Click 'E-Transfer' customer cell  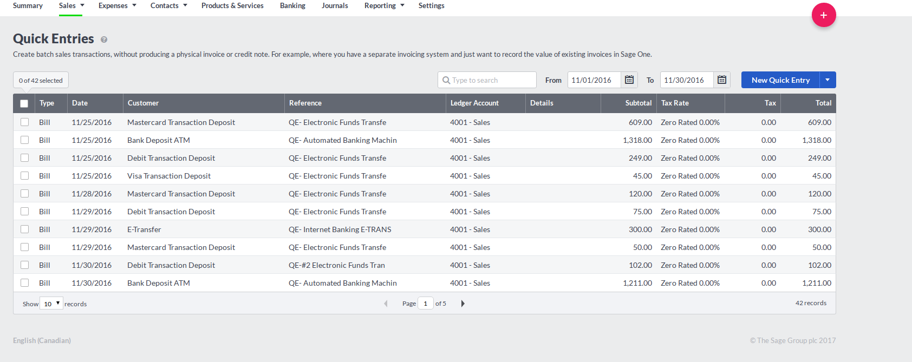click(x=144, y=229)
